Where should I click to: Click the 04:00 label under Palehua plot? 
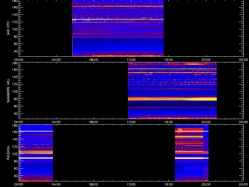click(56, 185)
